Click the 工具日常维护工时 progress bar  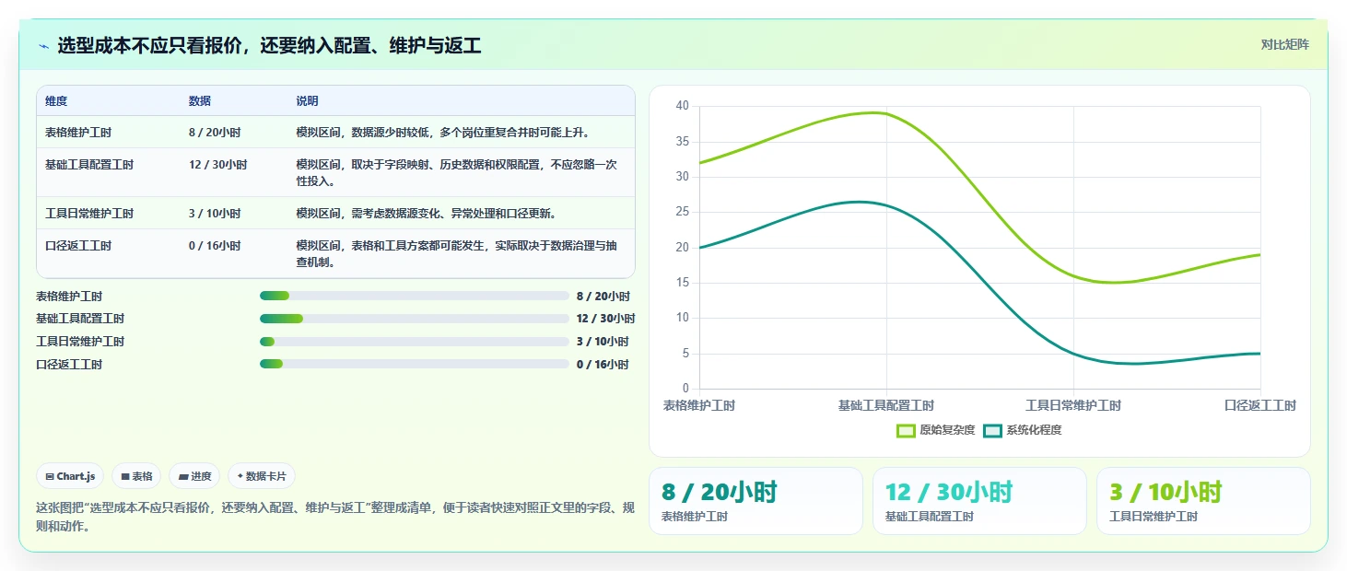415,342
